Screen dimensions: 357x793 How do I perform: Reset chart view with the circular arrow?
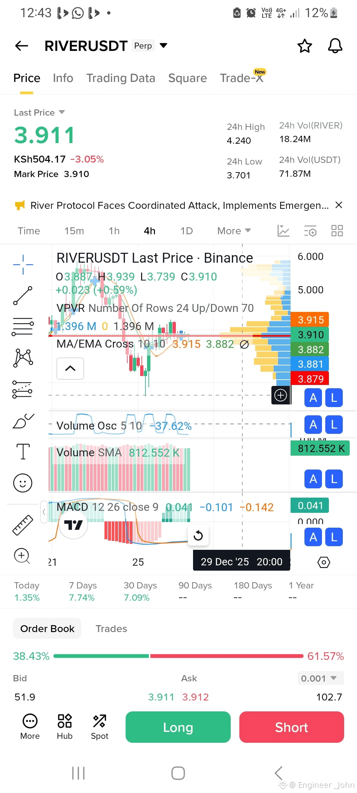click(198, 535)
